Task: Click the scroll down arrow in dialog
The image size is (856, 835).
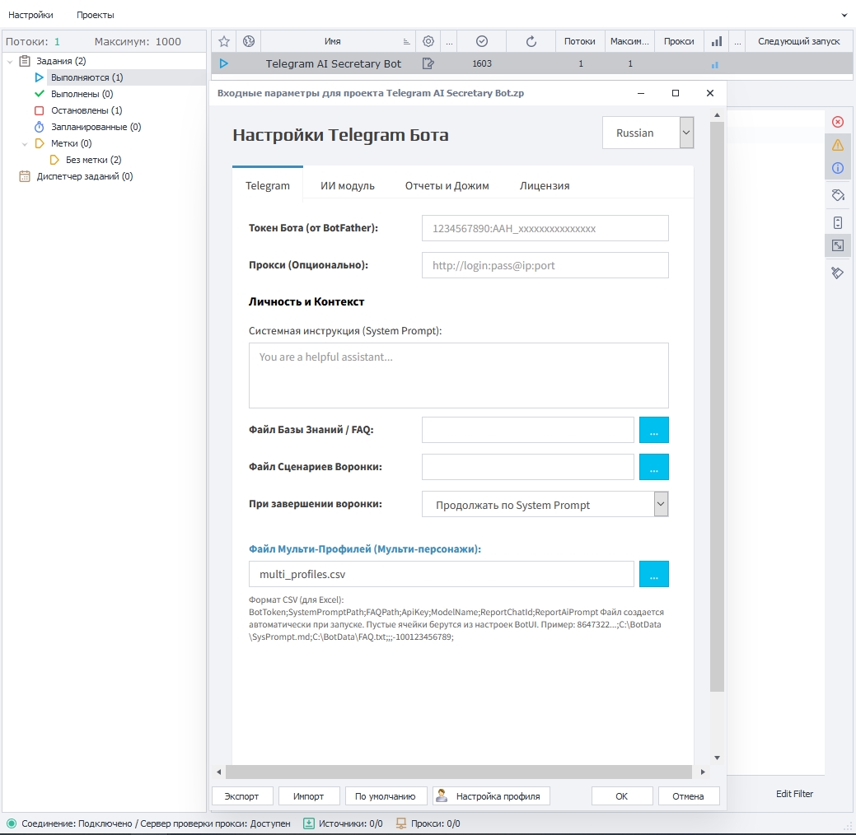Action: 717,758
